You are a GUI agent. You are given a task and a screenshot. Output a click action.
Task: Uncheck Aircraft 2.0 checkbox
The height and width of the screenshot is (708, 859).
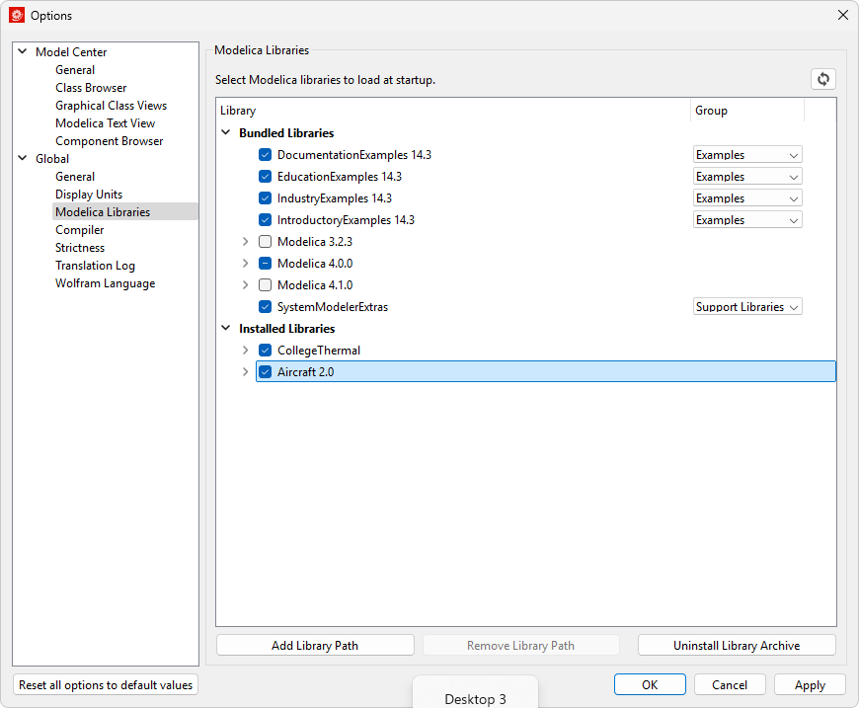pos(266,372)
